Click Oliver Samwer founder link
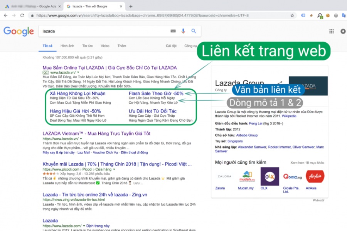This screenshot has width=347, height=231. 303,147
